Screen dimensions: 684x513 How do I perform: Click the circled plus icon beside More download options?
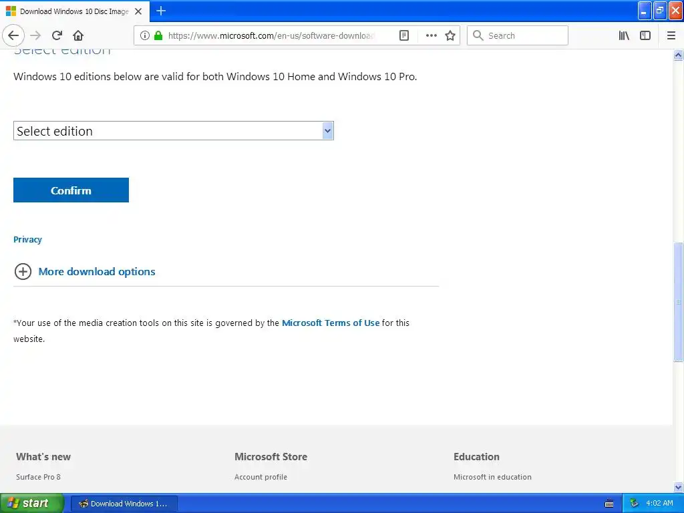[23, 271]
